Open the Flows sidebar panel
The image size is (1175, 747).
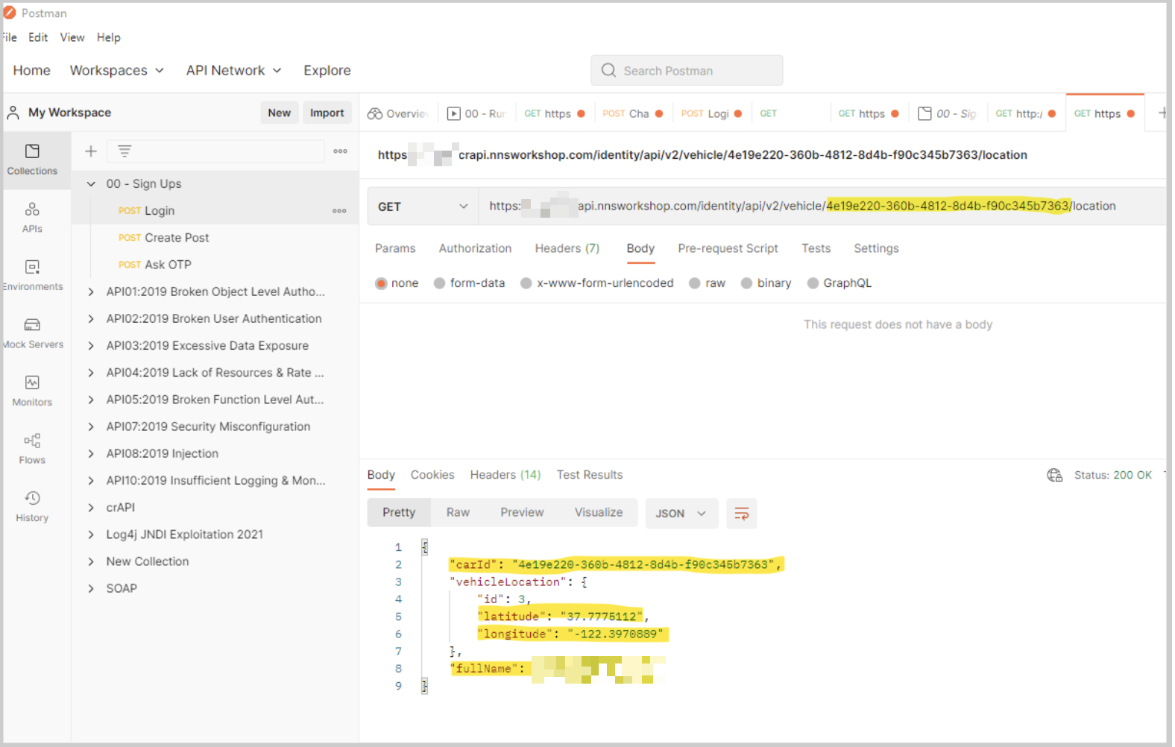[32, 449]
